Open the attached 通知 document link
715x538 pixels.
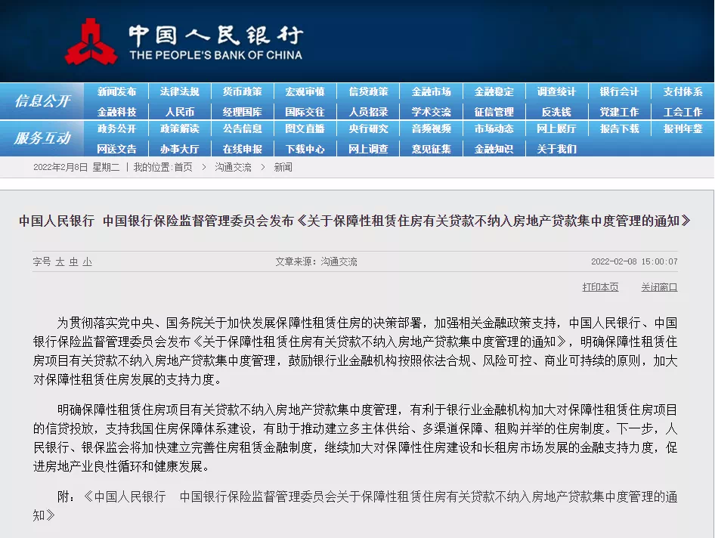tap(355, 506)
